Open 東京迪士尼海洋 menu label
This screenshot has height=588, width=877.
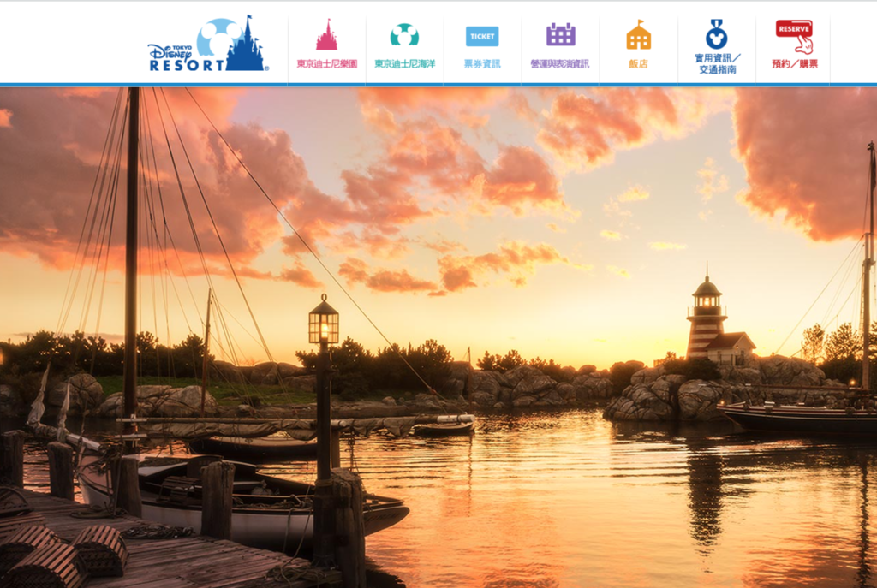(x=404, y=64)
